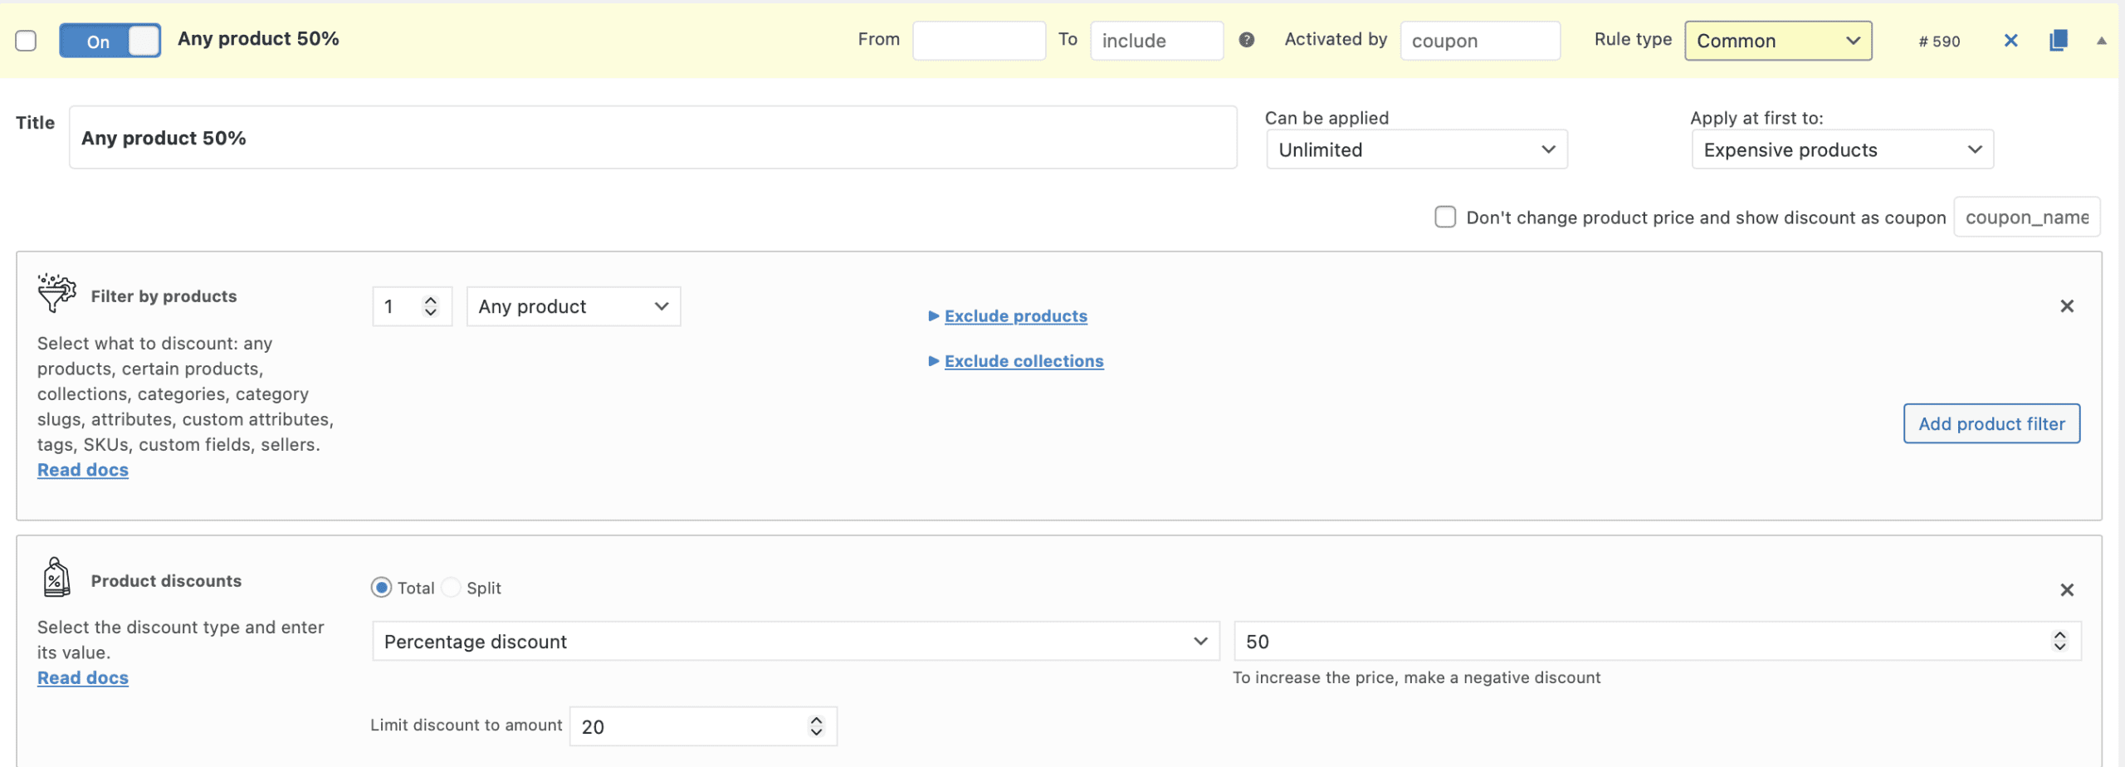2125x767 pixels.
Task: Expand the Exclude products section
Action: (1014, 316)
